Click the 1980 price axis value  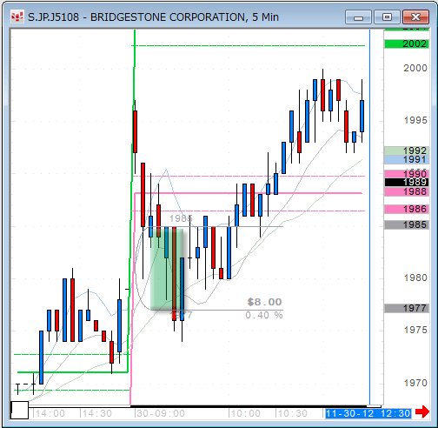tap(415, 278)
